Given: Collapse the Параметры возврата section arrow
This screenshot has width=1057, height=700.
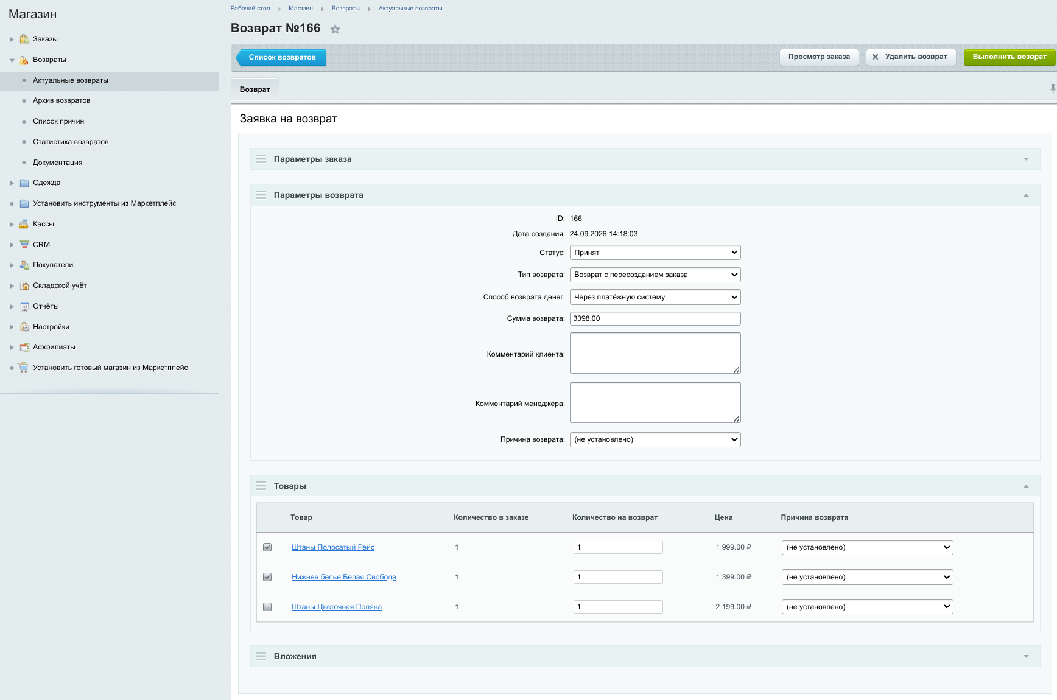Looking at the screenshot, I should click(1026, 195).
